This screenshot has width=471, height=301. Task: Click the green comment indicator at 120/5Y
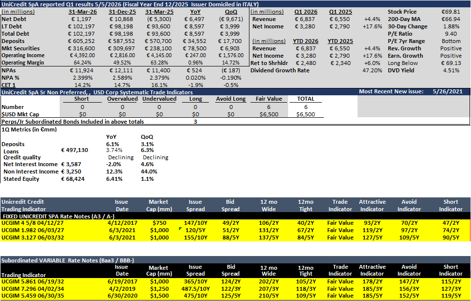pyautogui.click(x=180, y=229)
